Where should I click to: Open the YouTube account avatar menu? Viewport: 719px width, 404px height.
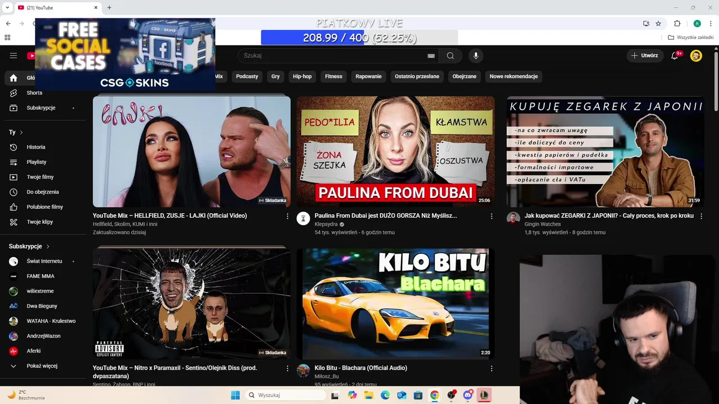pos(696,56)
